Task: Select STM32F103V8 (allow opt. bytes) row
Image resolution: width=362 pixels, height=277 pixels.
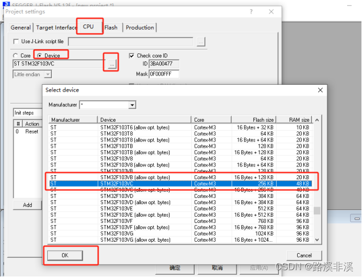Action: 180,165
